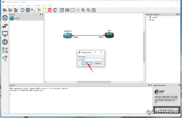Click the canvas vertical scrollbar thumb
This screenshot has height=118, width=182.
[x=144, y=47]
